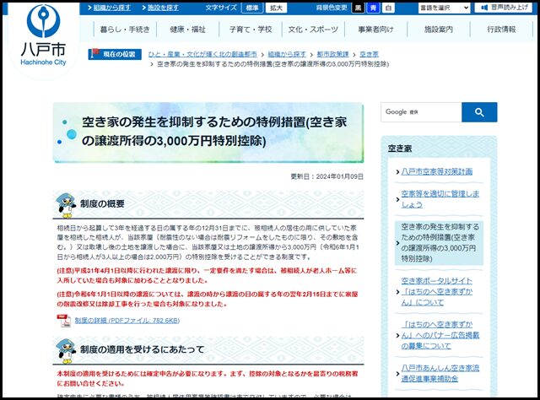Open the 施設を探す link in top bar
The image size is (540, 400).
tap(163, 8)
